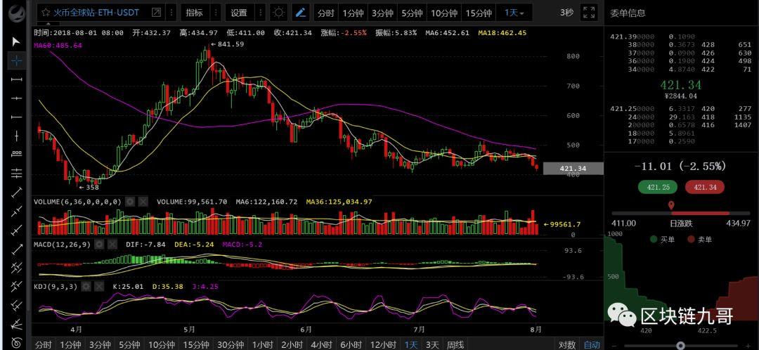The width and height of the screenshot is (759, 350).
Task: Activate the crosshair cursor tool
Action: 16,60
